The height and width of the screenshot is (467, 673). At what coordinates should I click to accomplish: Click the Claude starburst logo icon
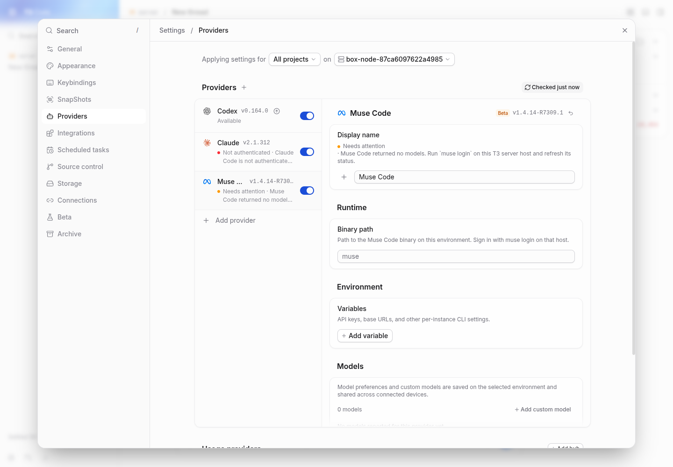tap(207, 143)
